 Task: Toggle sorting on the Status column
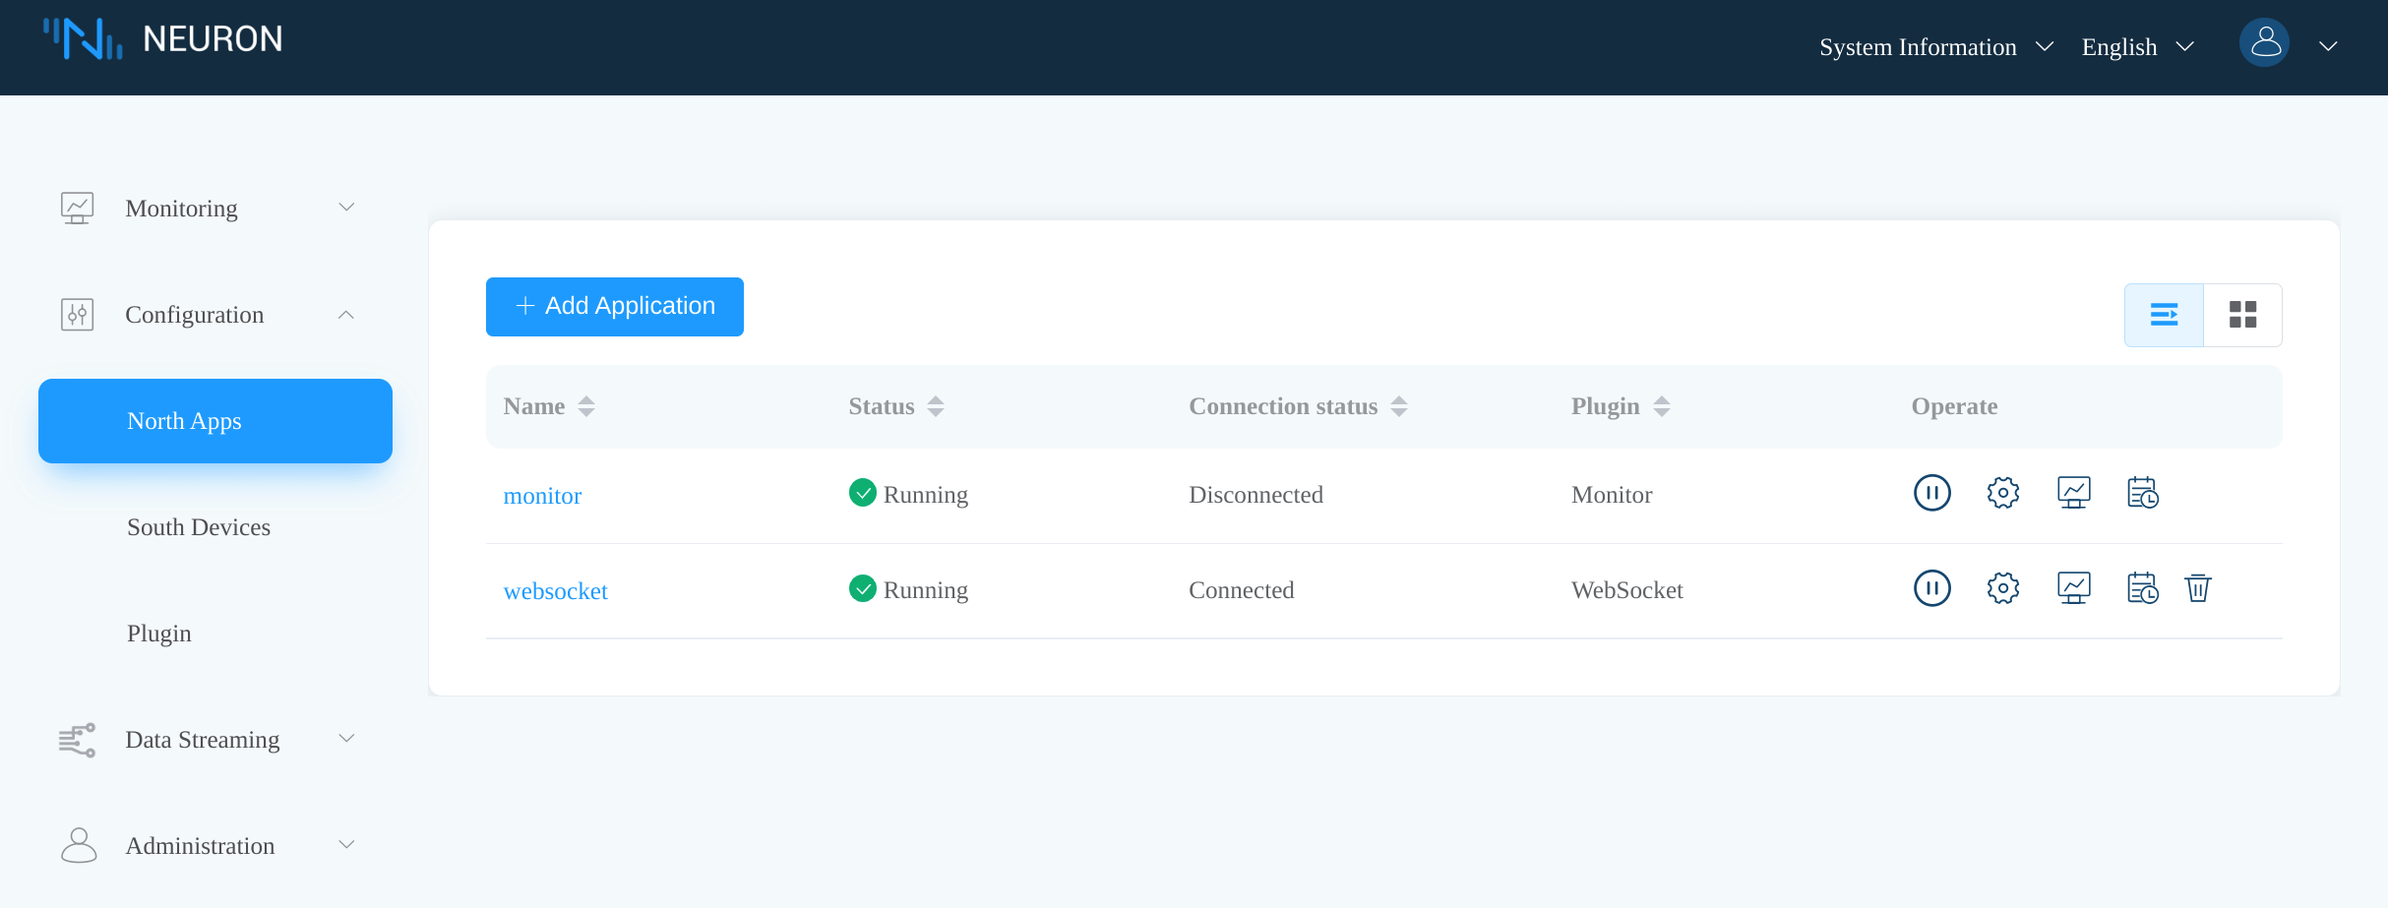934,405
